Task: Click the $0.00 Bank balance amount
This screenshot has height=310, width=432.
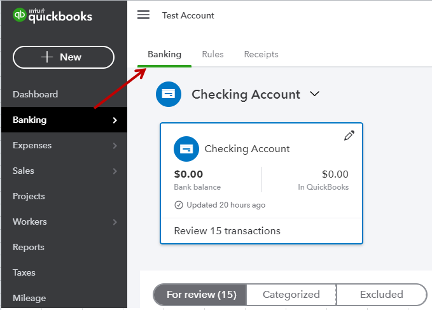Action: click(188, 174)
